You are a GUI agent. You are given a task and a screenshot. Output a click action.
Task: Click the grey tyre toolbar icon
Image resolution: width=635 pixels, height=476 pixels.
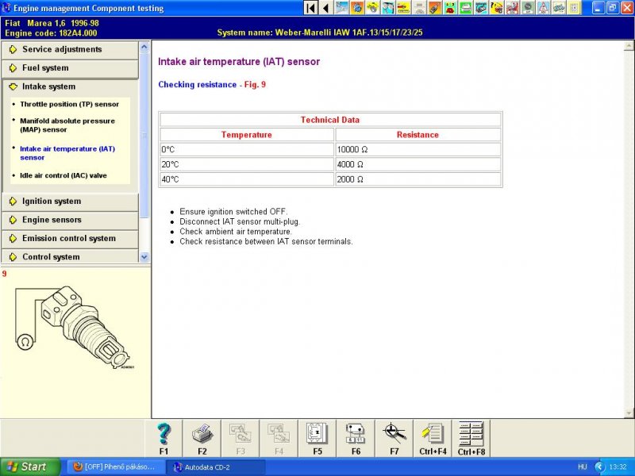528,8
